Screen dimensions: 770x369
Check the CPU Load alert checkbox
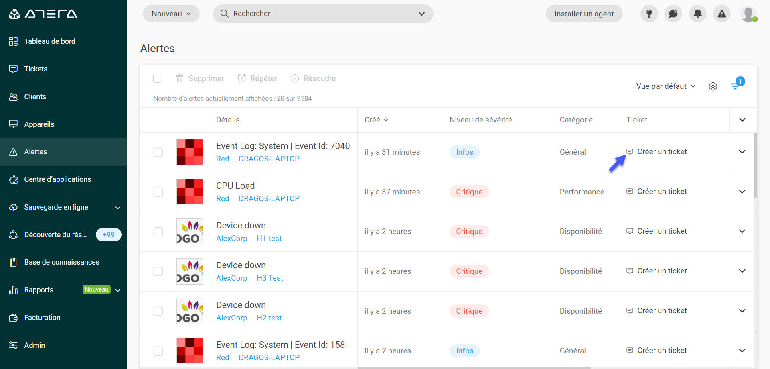coord(158,192)
